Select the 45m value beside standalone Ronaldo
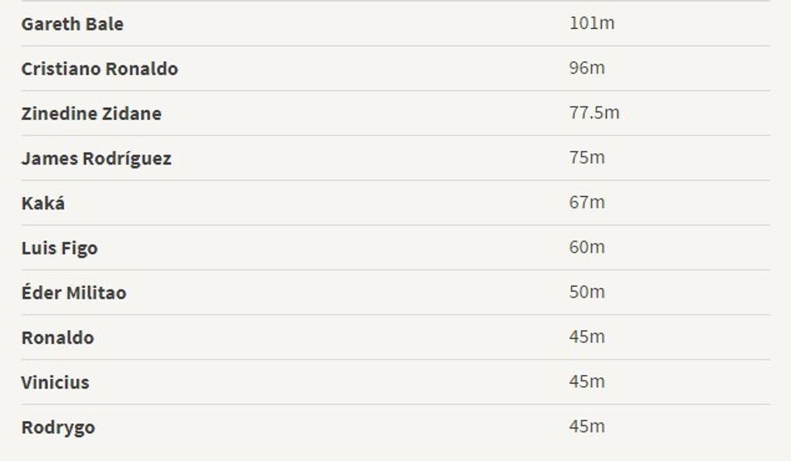The image size is (791, 463). 587,336
